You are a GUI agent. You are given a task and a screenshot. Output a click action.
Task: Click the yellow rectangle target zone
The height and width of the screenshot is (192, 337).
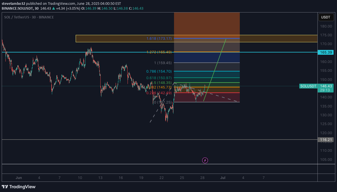coord(196,39)
